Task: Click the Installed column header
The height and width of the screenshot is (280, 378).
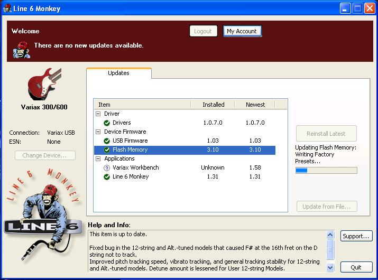Action: (213, 105)
